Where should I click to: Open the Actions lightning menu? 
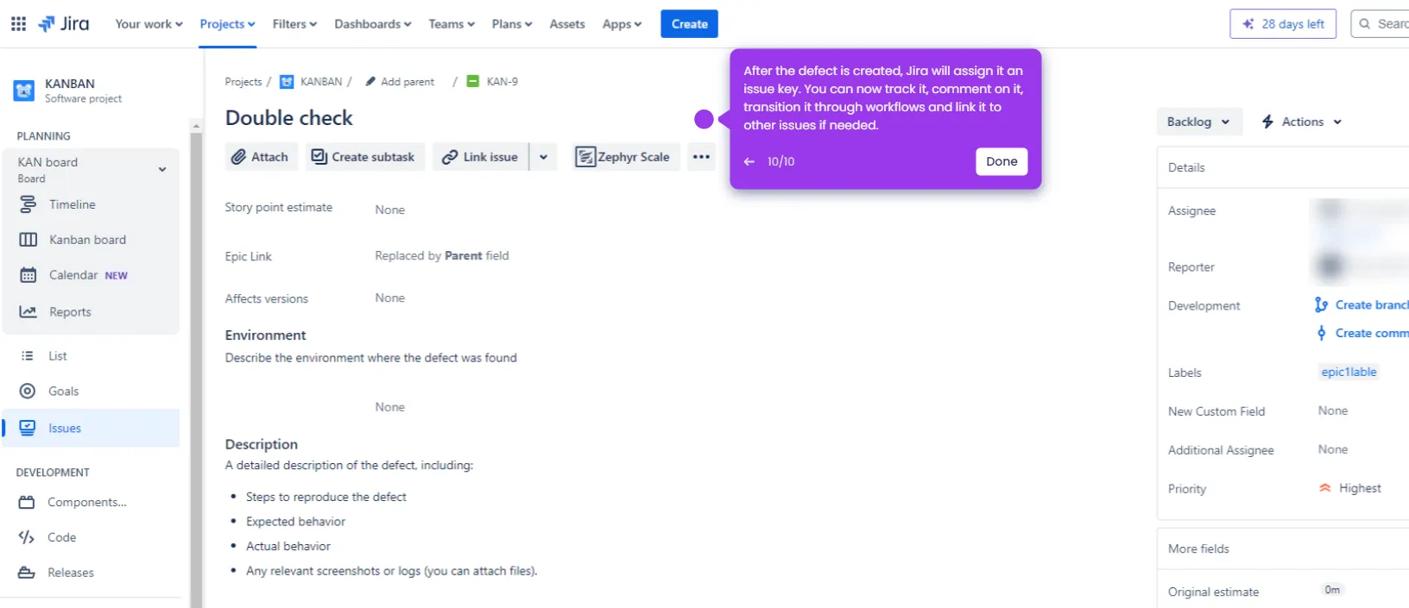point(1302,122)
